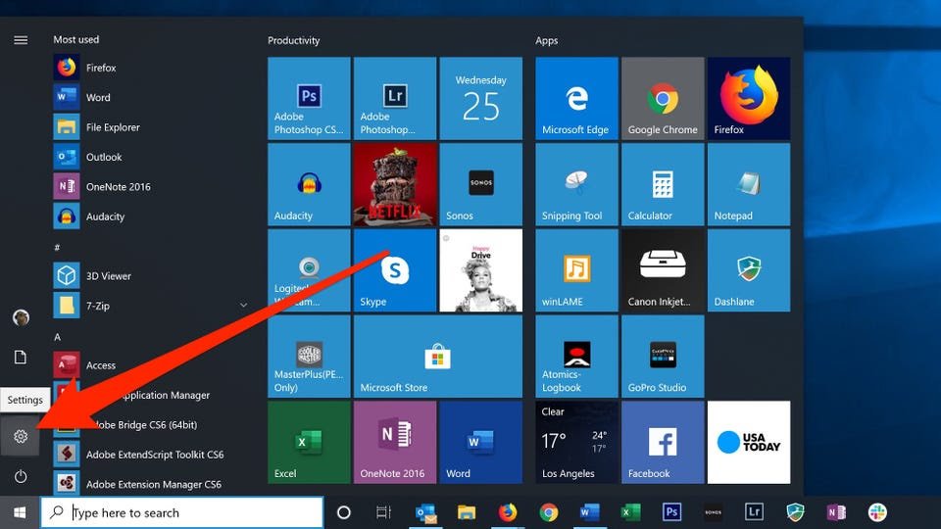The height and width of the screenshot is (529, 941).
Task: Click the A letter heading in app list
Action: click(x=57, y=337)
